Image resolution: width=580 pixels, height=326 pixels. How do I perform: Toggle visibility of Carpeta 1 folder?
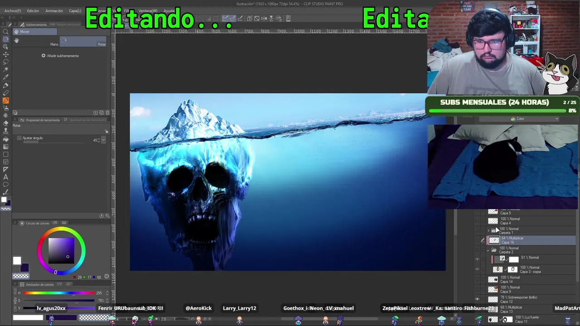(x=477, y=230)
